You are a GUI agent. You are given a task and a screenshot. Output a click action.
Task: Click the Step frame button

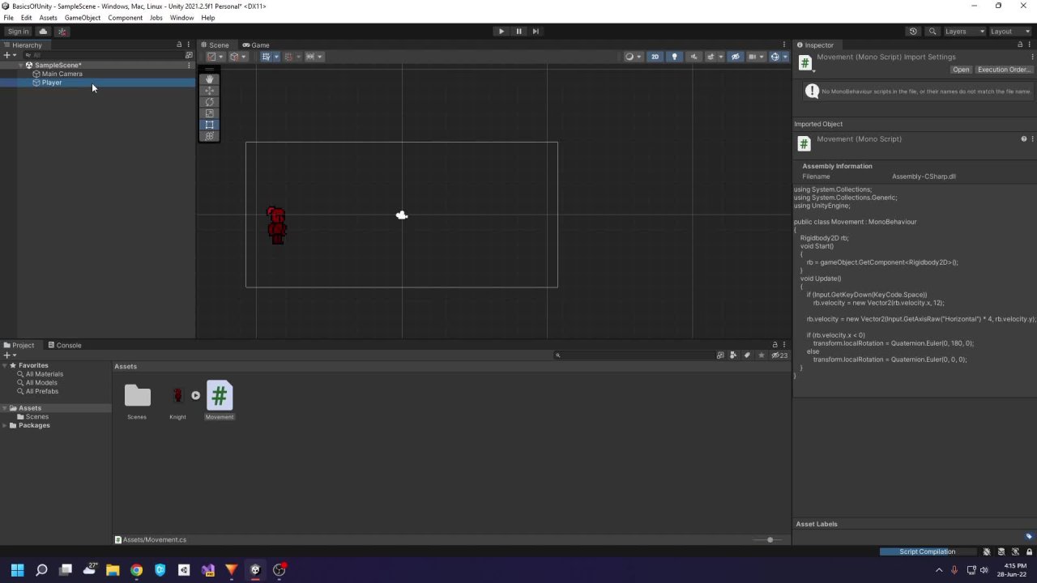click(536, 32)
